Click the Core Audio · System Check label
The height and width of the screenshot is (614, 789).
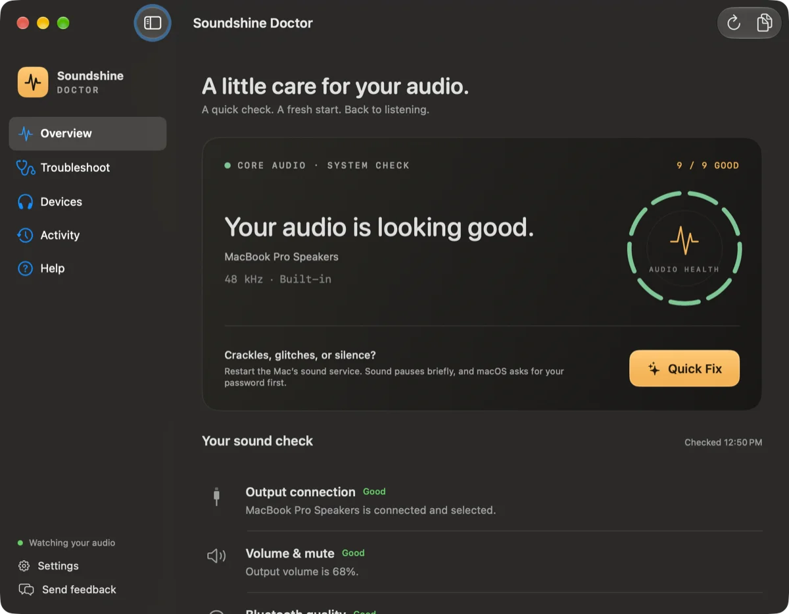click(323, 165)
